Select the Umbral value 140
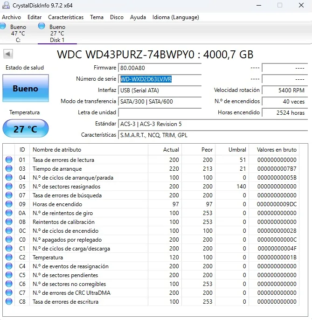 [x=241, y=186]
